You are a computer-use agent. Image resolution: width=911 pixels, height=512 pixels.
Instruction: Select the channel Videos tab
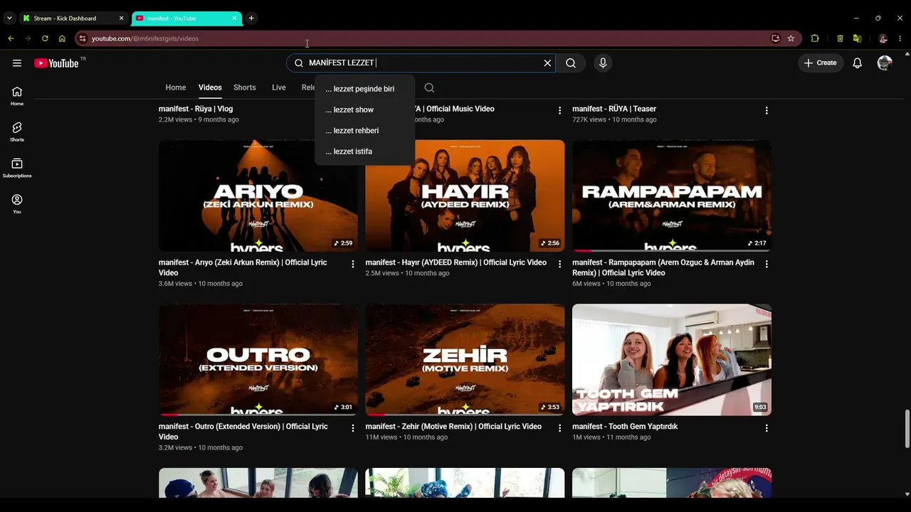(210, 87)
